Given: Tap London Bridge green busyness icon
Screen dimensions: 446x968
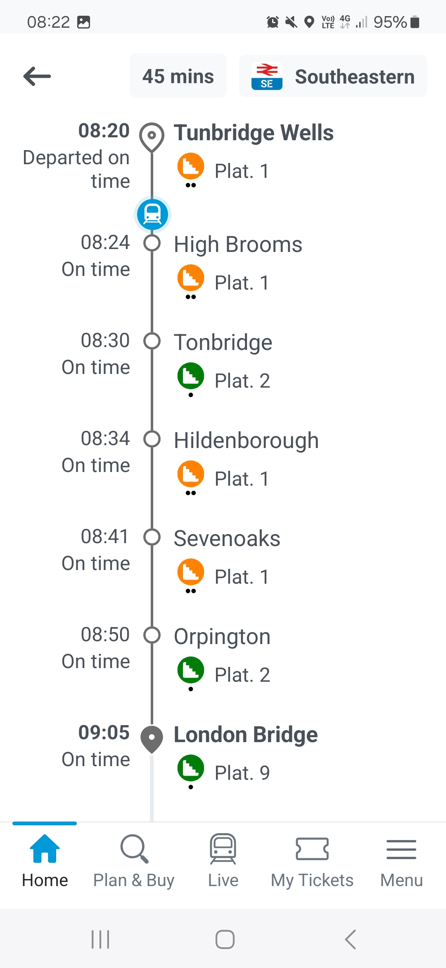Looking at the screenshot, I should (x=190, y=768).
